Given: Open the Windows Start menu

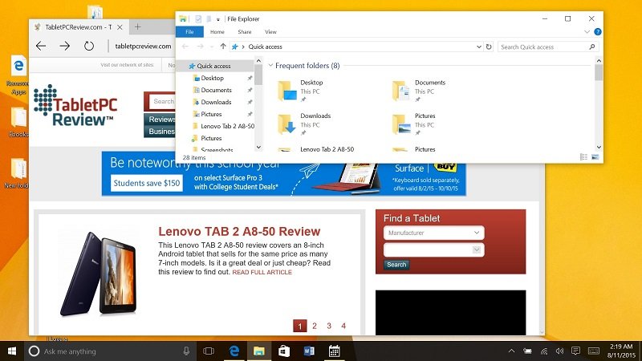Looking at the screenshot, I should (x=12, y=351).
